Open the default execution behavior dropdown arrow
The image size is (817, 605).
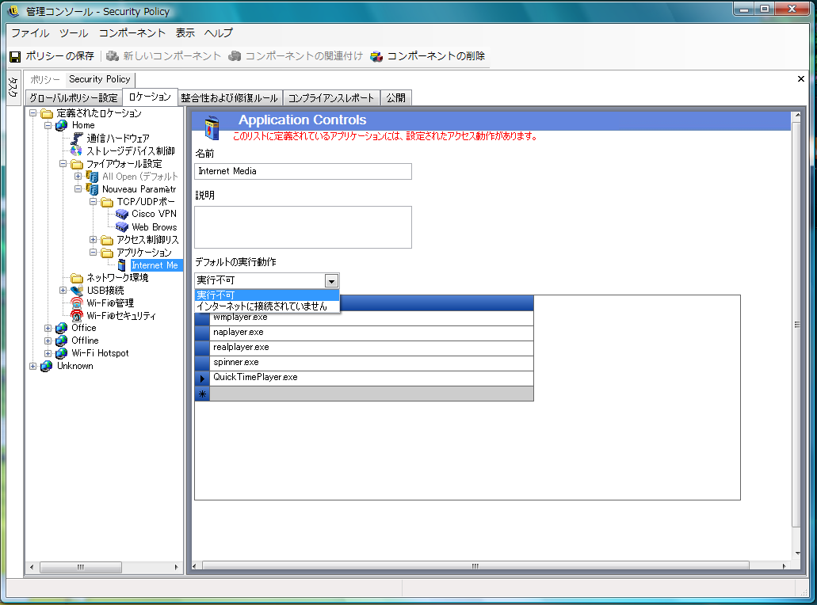(x=331, y=281)
